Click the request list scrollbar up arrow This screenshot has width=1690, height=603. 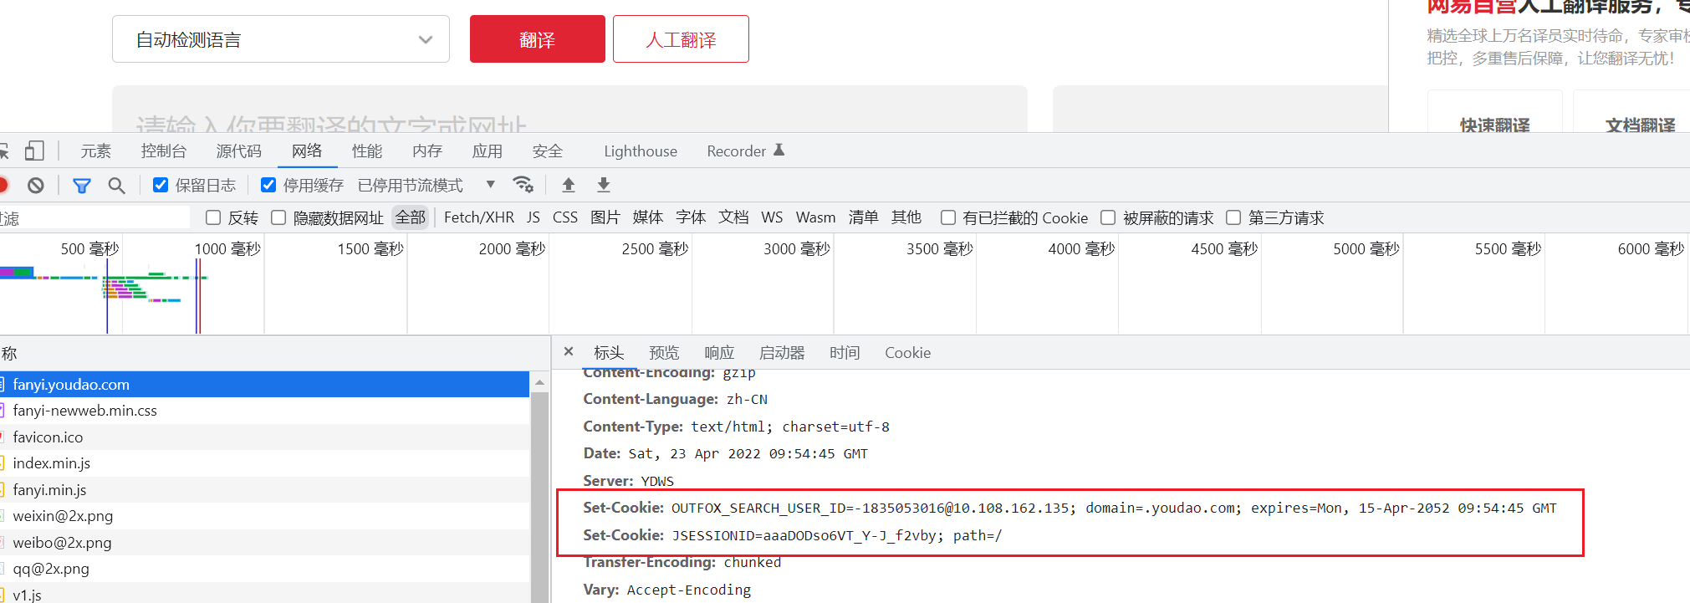click(x=540, y=381)
